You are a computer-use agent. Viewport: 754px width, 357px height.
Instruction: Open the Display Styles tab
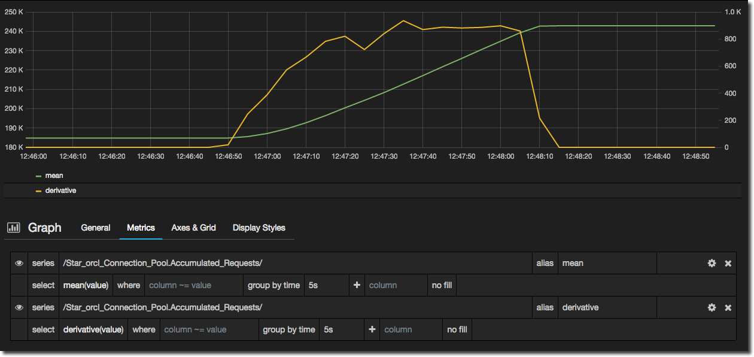(259, 228)
